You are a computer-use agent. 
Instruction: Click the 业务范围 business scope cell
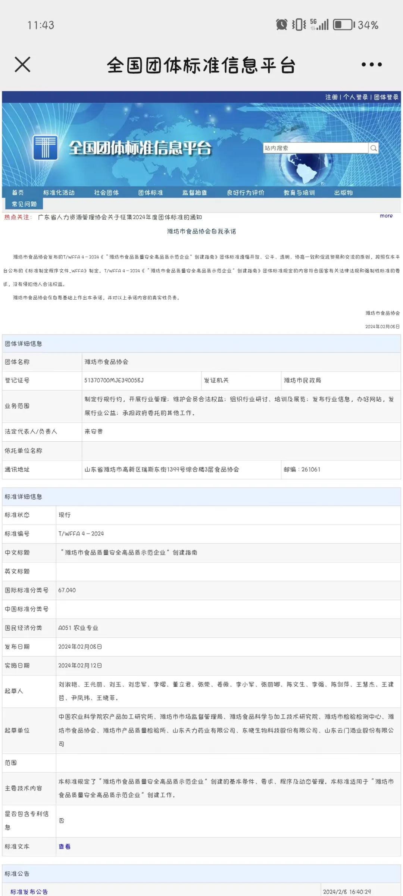click(241, 407)
